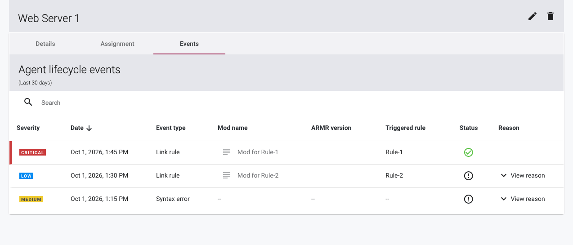Click the Rule-2 triggered rule cell
The image size is (573, 245).
click(394, 175)
